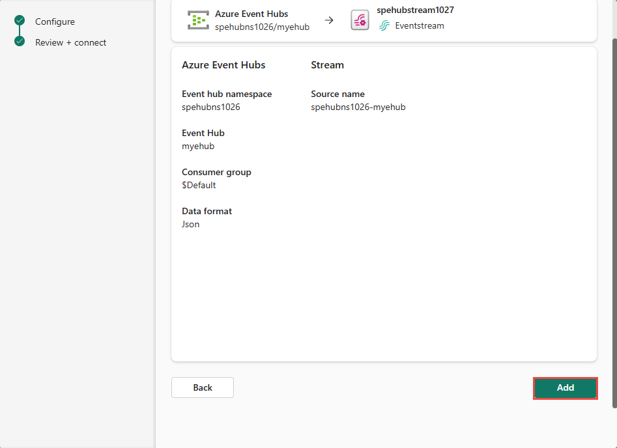Click the Json data format value
Image resolution: width=617 pixels, height=448 pixels.
190,224
